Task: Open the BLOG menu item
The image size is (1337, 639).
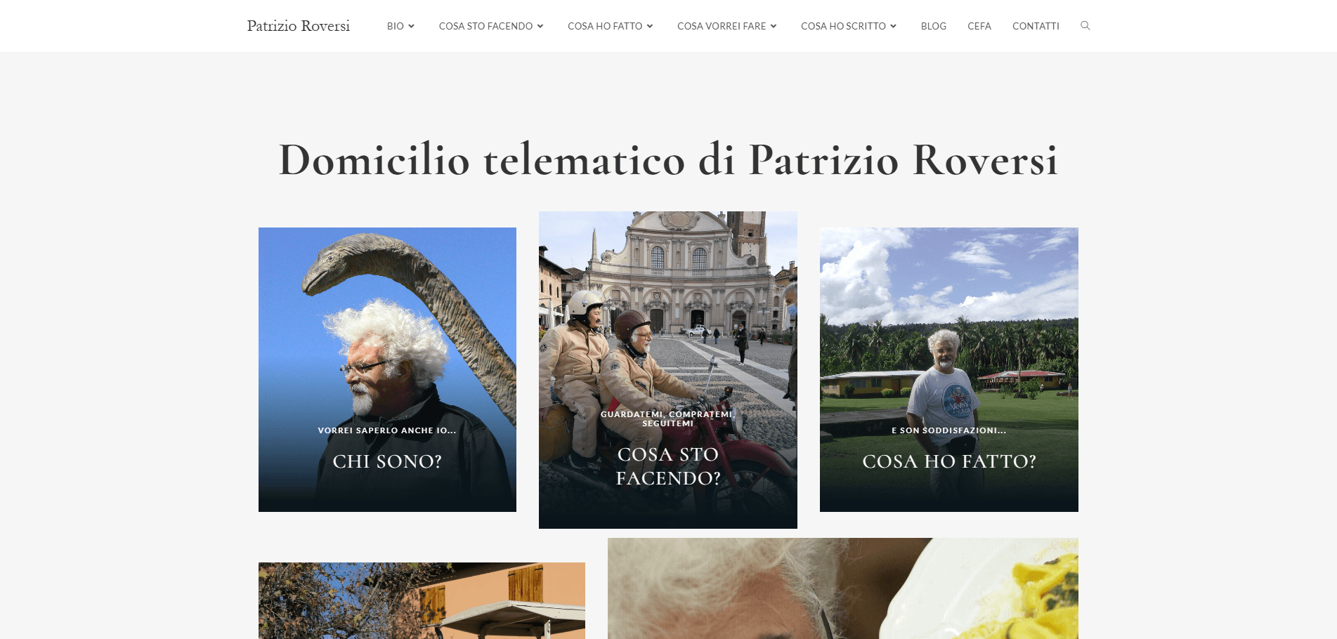Action: click(933, 26)
